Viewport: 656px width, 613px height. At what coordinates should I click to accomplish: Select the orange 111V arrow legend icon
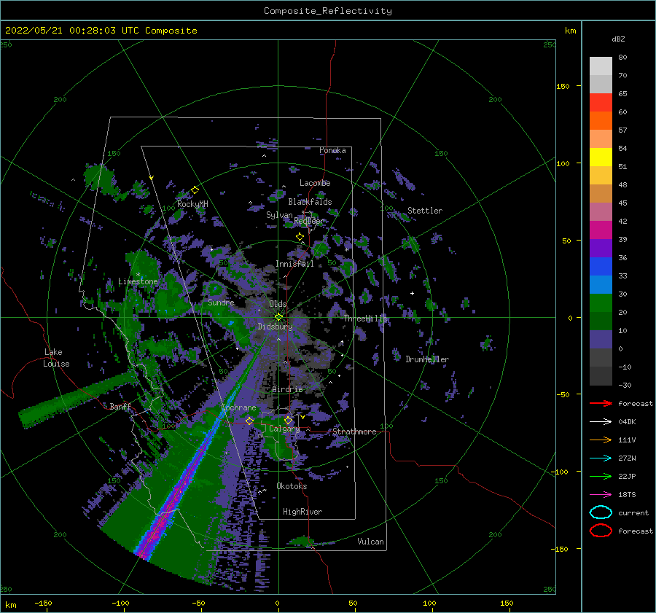coord(601,440)
